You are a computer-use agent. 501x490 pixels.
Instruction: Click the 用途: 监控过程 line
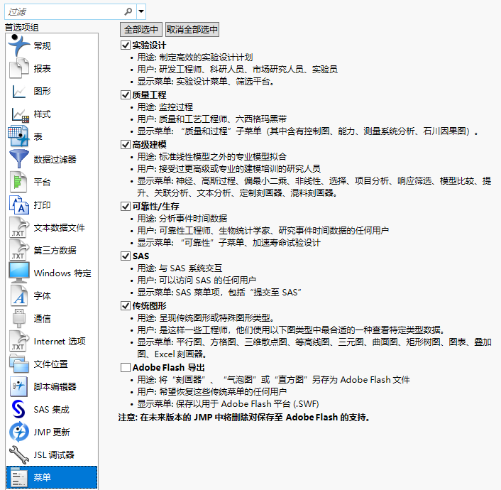tap(165, 107)
